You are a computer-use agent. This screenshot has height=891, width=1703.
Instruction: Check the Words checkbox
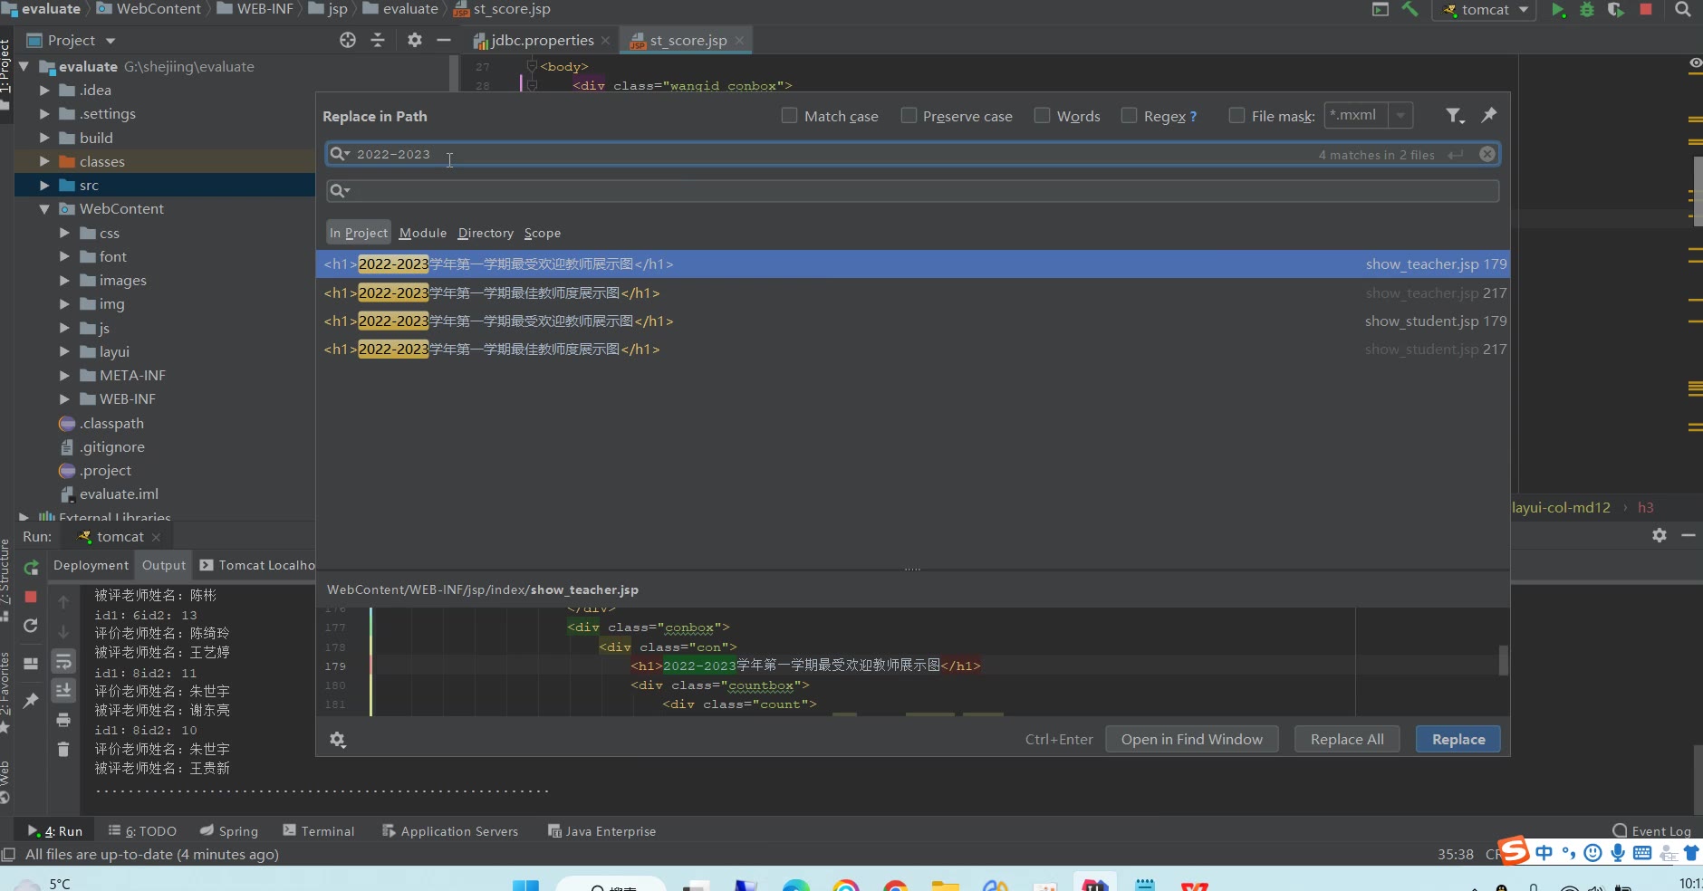(x=1043, y=116)
